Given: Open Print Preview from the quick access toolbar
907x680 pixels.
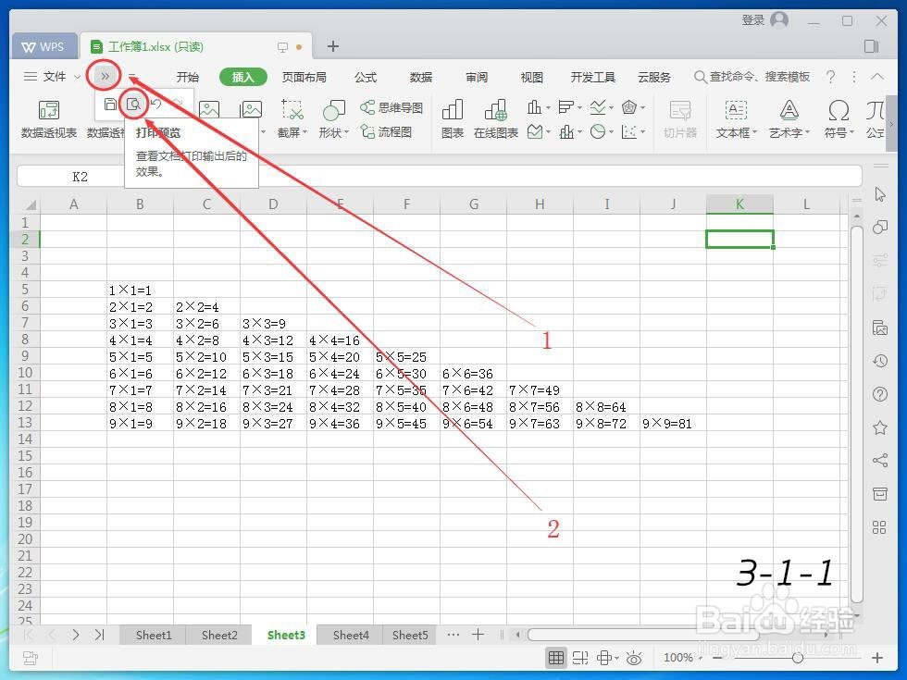Looking at the screenshot, I should (134, 105).
